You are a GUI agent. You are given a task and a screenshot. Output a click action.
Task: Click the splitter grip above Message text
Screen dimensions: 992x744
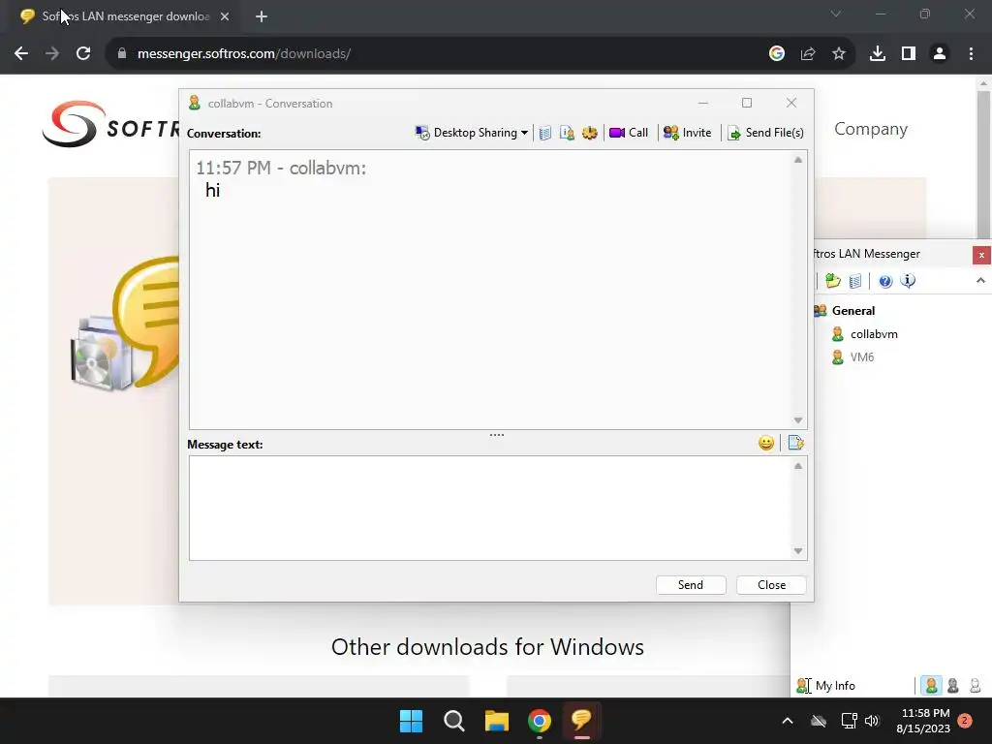497,435
